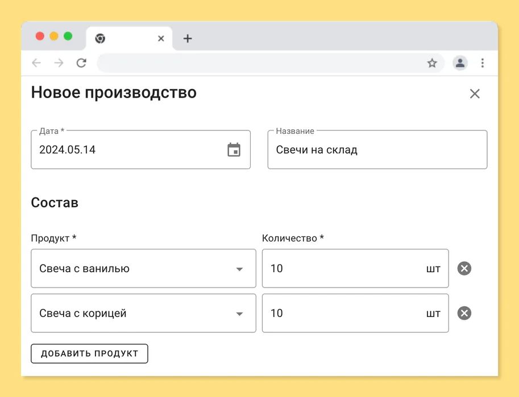This screenshot has width=519, height=397.
Task: Remove the Свеча с корицей row
Action: 464,313
